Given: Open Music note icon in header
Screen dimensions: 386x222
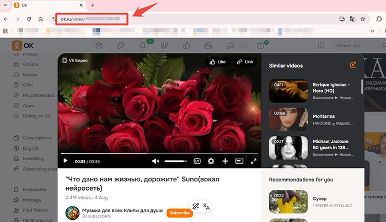Looking at the screenshot, I should pyautogui.click(x=230, y=46).
